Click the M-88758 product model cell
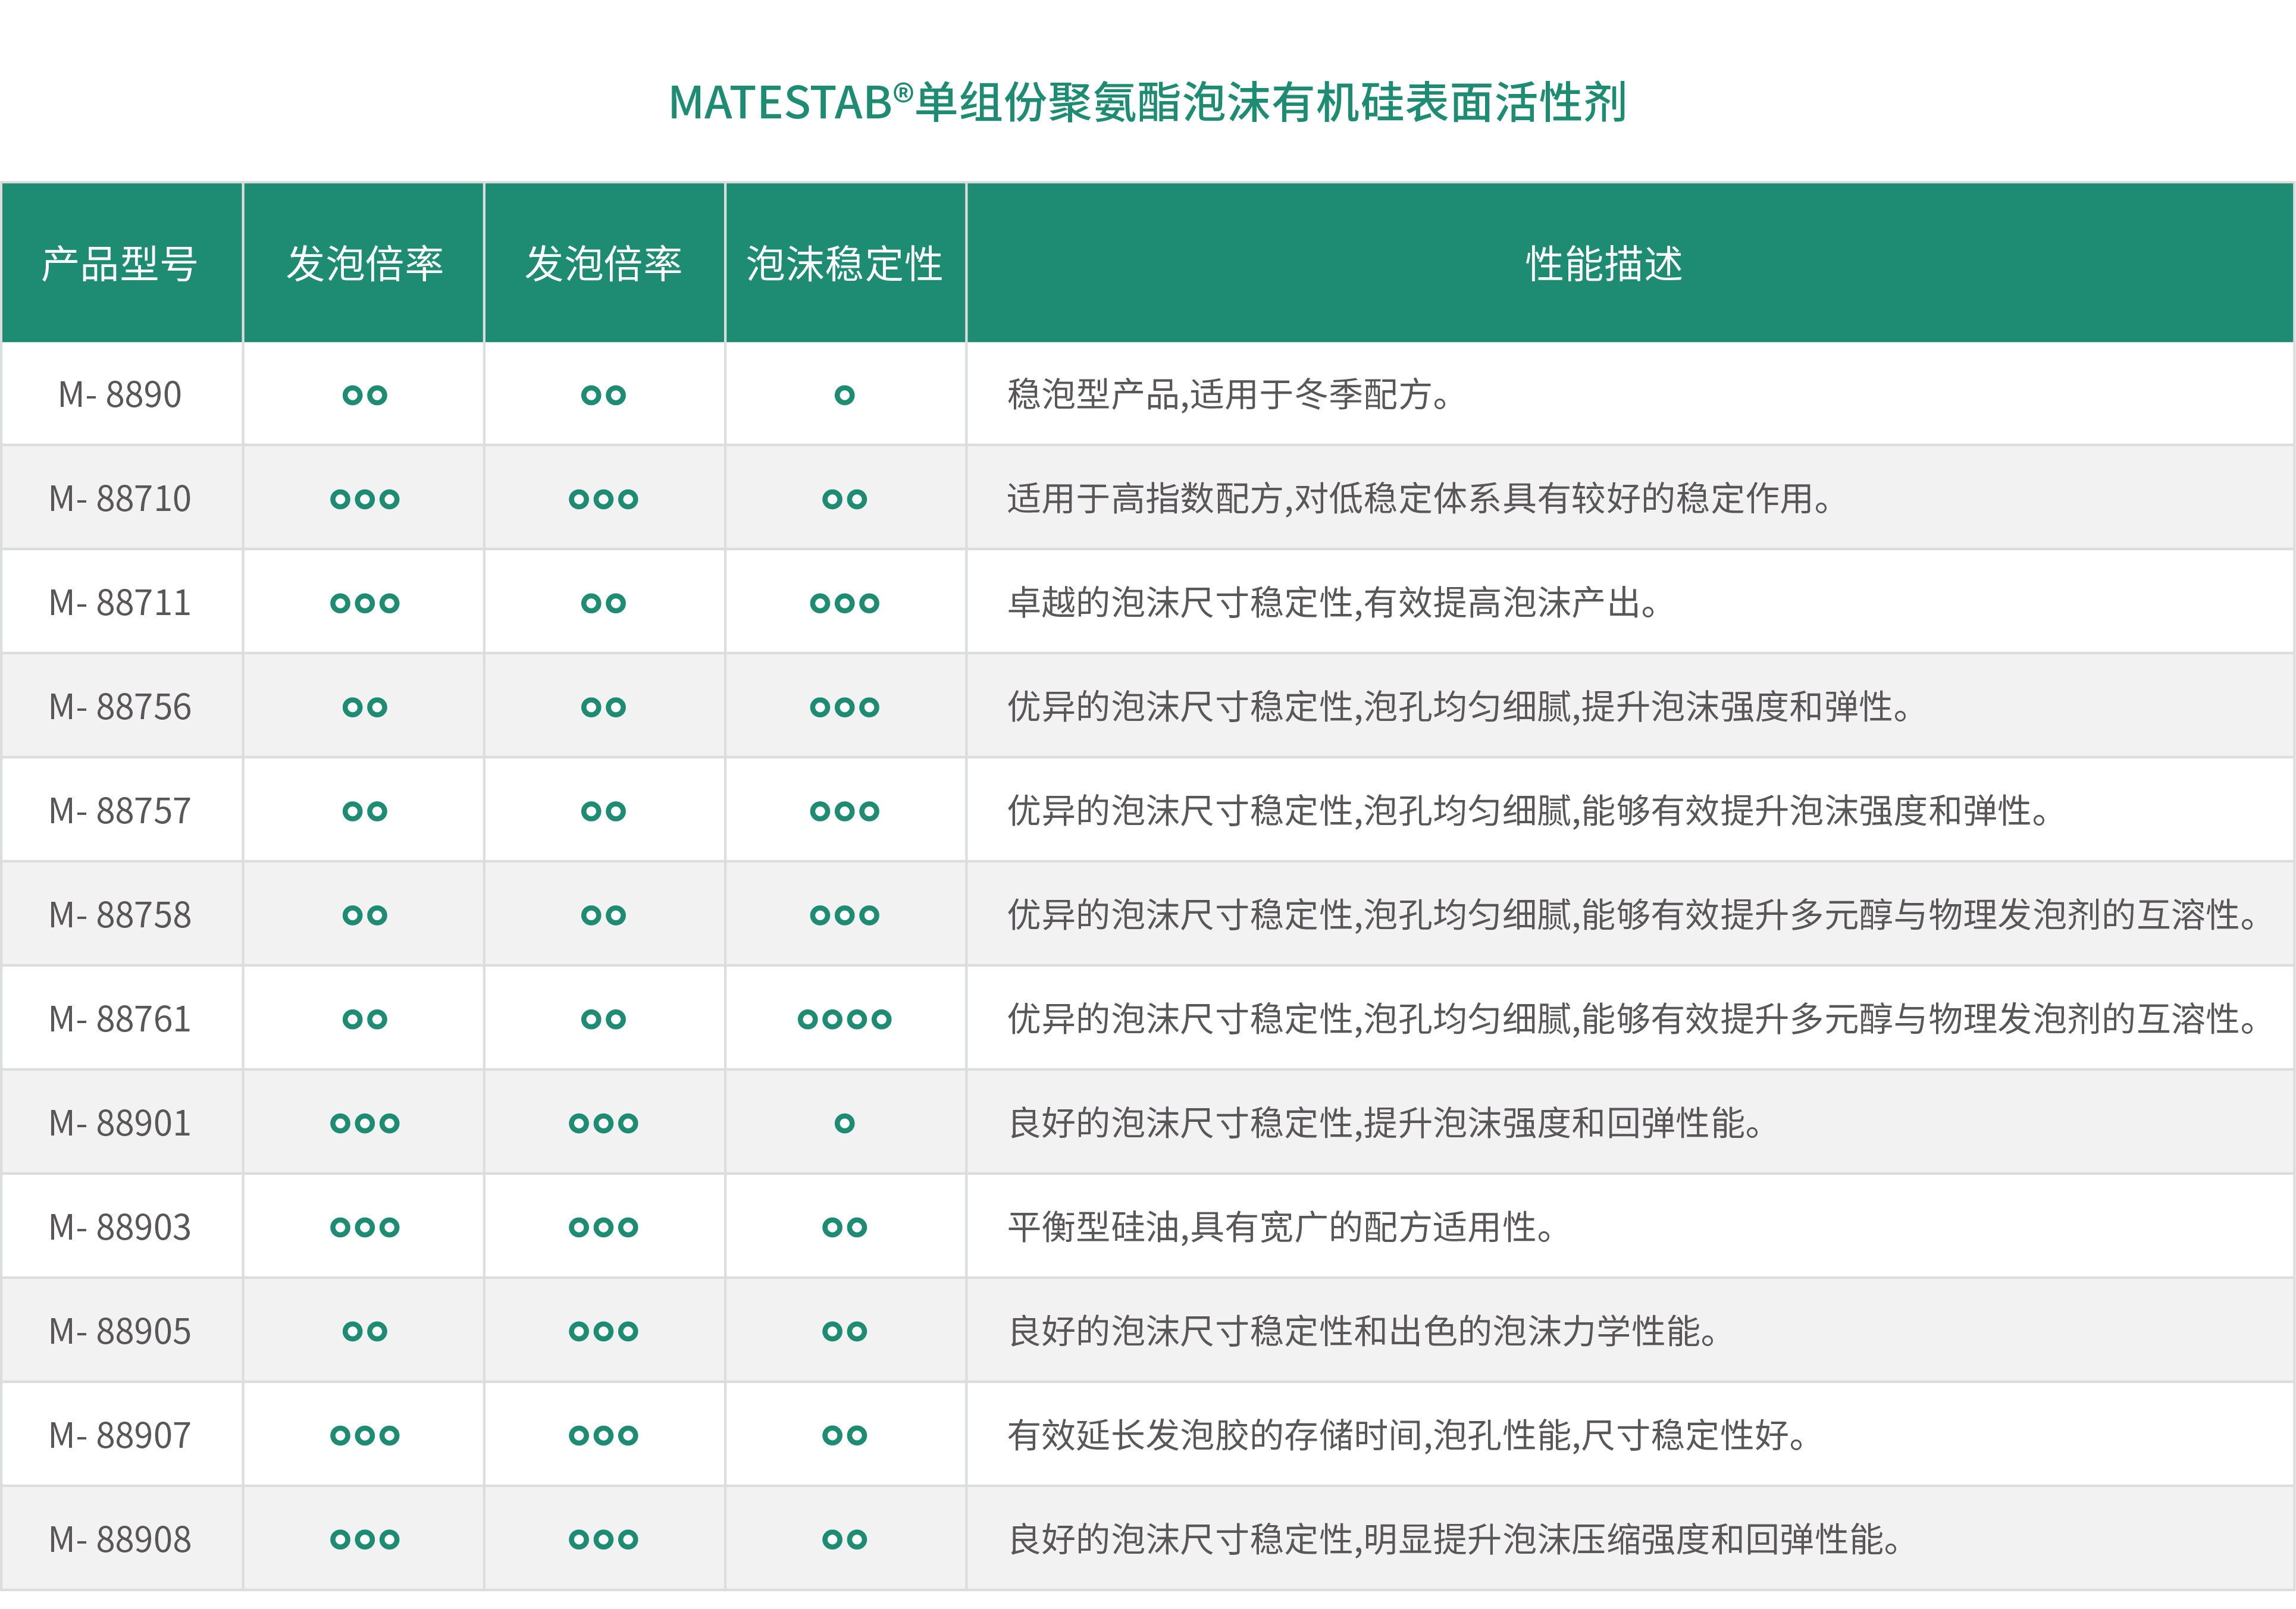2296x1609 pixels. coord(120,915)
